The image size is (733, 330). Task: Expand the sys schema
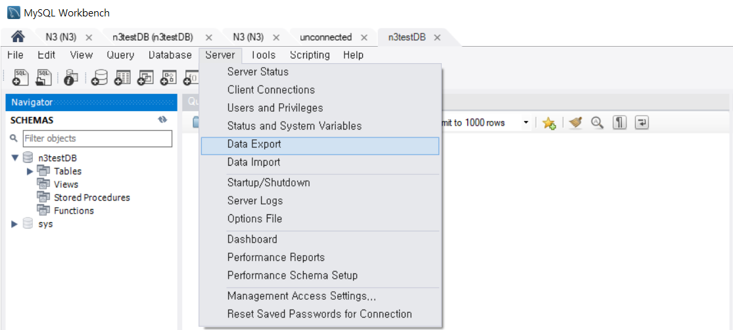pos(15,224)
